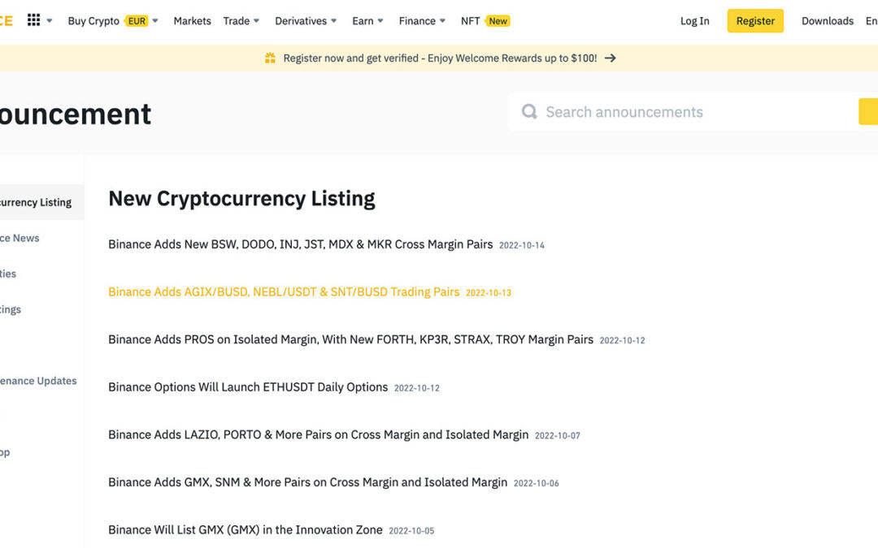Screen dimensions: 878x548
Task: Open the ETHUSDT Daily Options announcement
Action: (x=248, y=387)
